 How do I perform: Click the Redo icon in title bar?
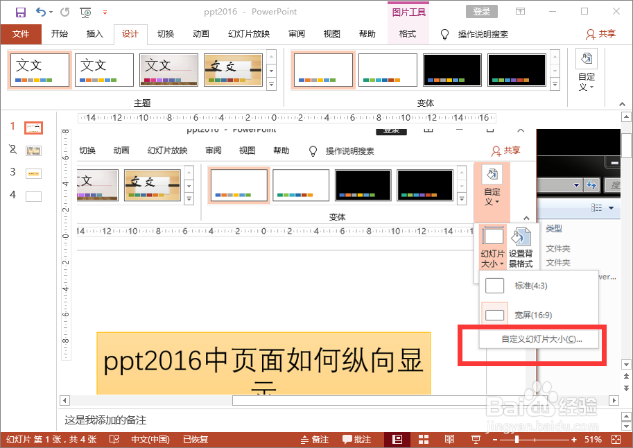click(x=65, y=12)
